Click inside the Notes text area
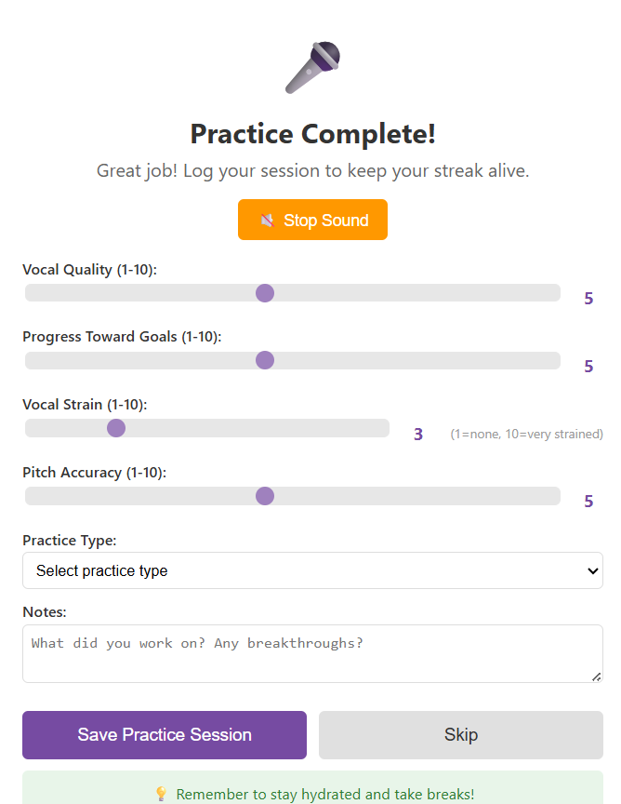Image resolution: width=621 pixels, height=804 pixels. coord(312,652)
